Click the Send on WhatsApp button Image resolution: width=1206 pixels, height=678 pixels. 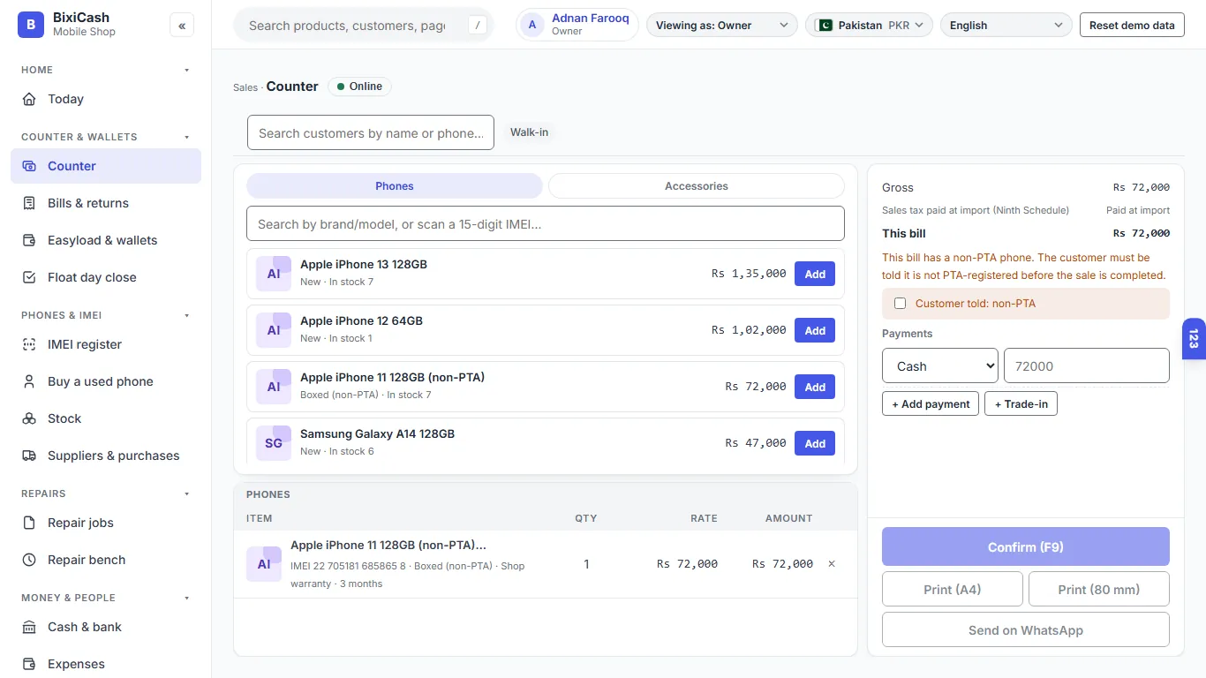[1026, 629]
